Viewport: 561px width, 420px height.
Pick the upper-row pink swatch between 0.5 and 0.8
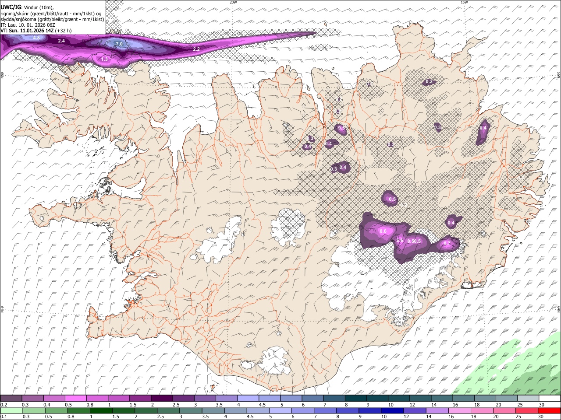click(x=75, y=399)
